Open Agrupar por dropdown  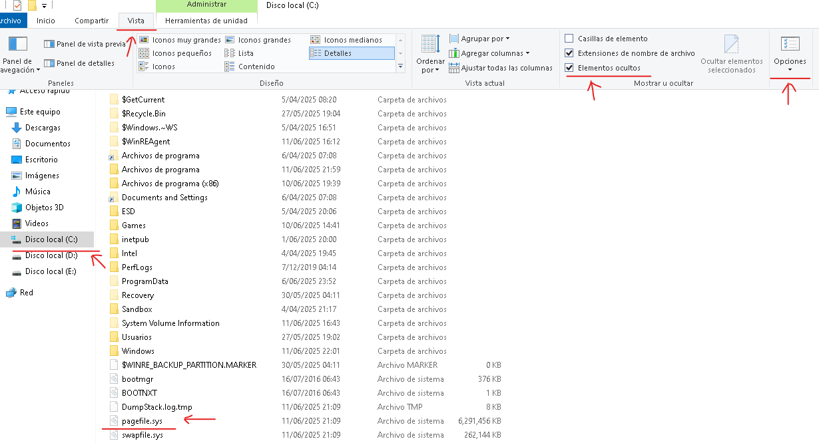coord(479,39)
